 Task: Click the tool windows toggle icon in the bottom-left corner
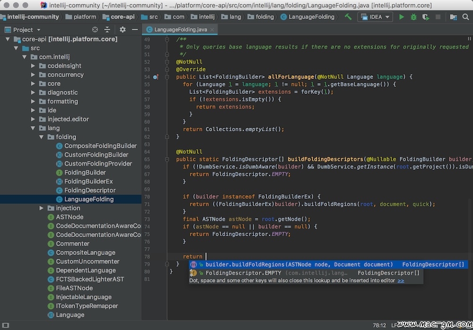(5, 325)
